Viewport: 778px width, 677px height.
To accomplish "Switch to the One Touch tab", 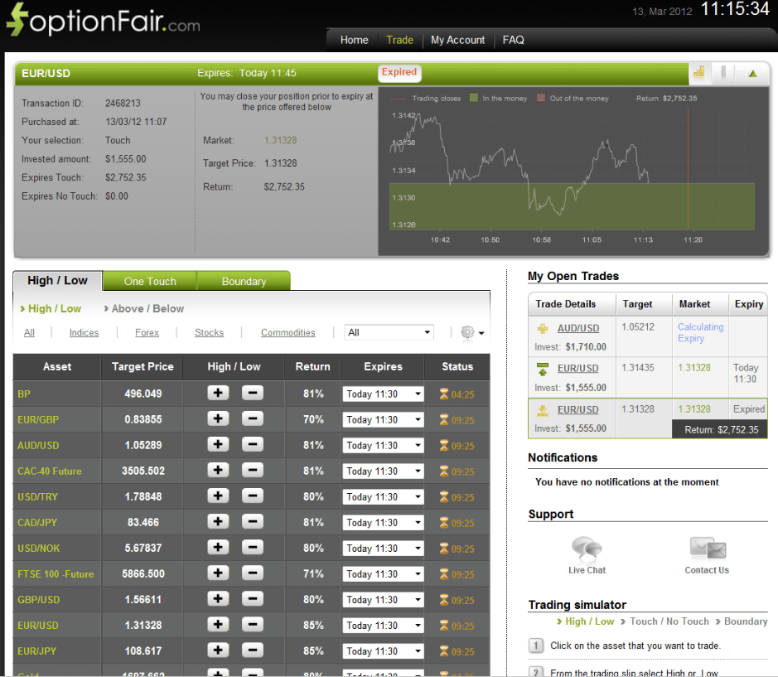I will click(x=149, y=281).
